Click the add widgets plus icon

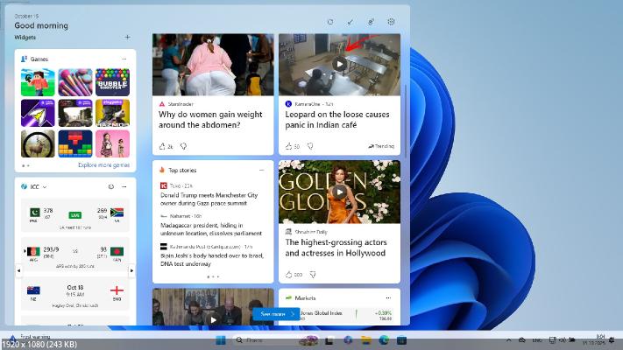click(127, 37)
